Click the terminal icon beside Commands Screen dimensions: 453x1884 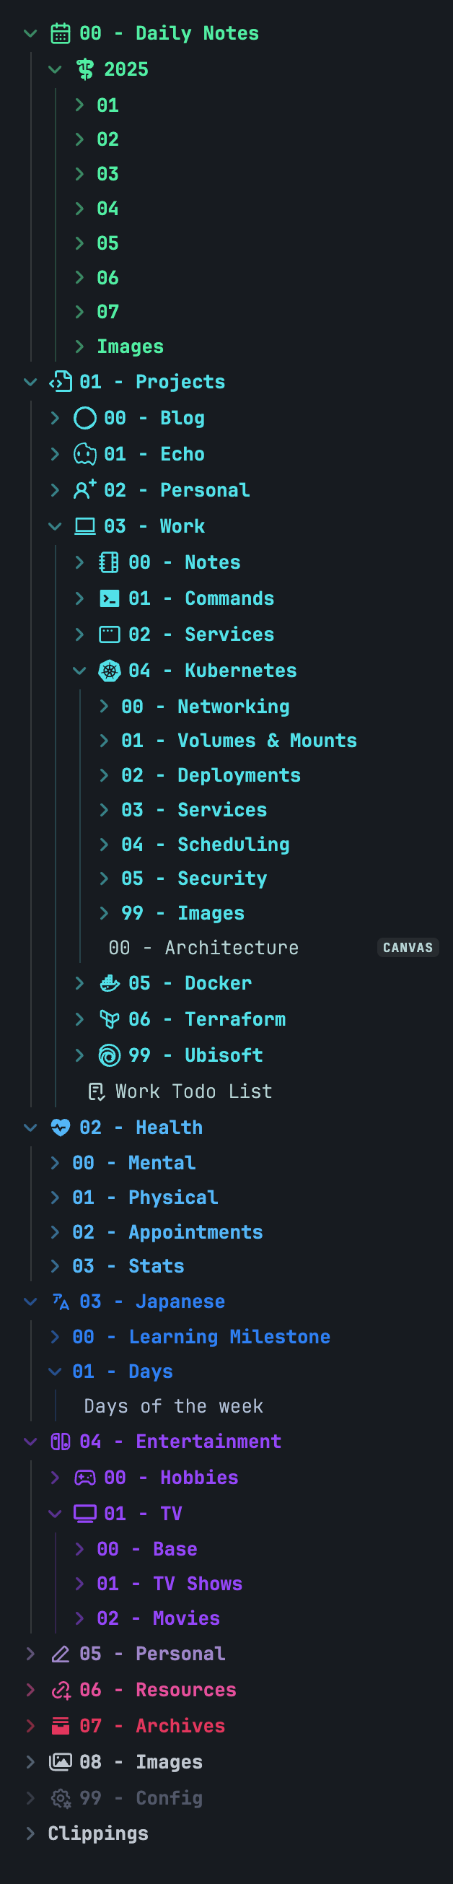pyautogui.click(x=110, y=598)
